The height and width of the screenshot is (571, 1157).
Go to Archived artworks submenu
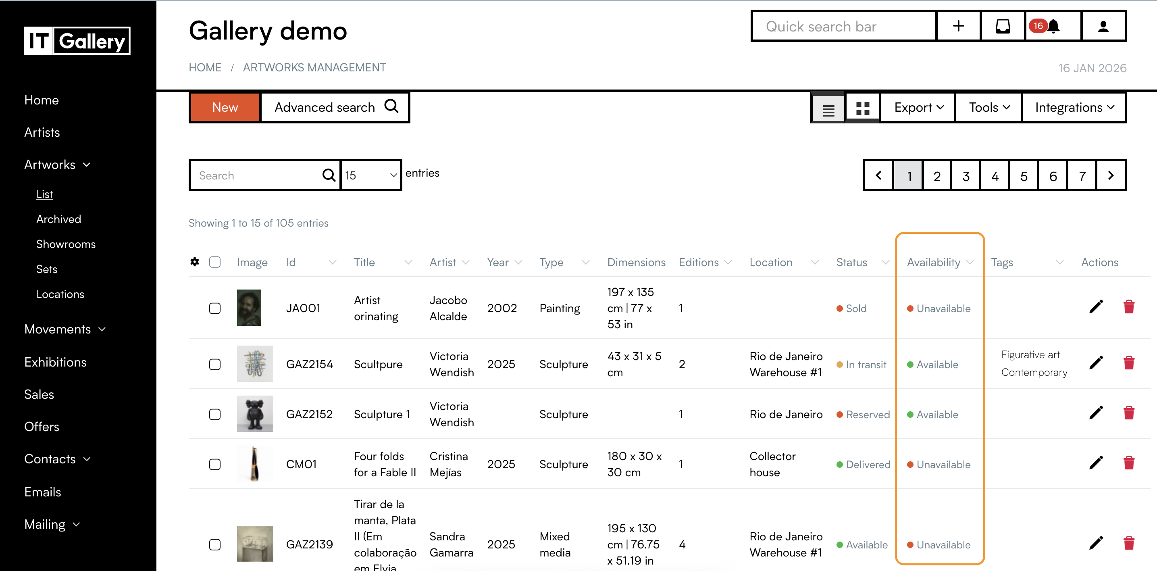coord(58,219)
